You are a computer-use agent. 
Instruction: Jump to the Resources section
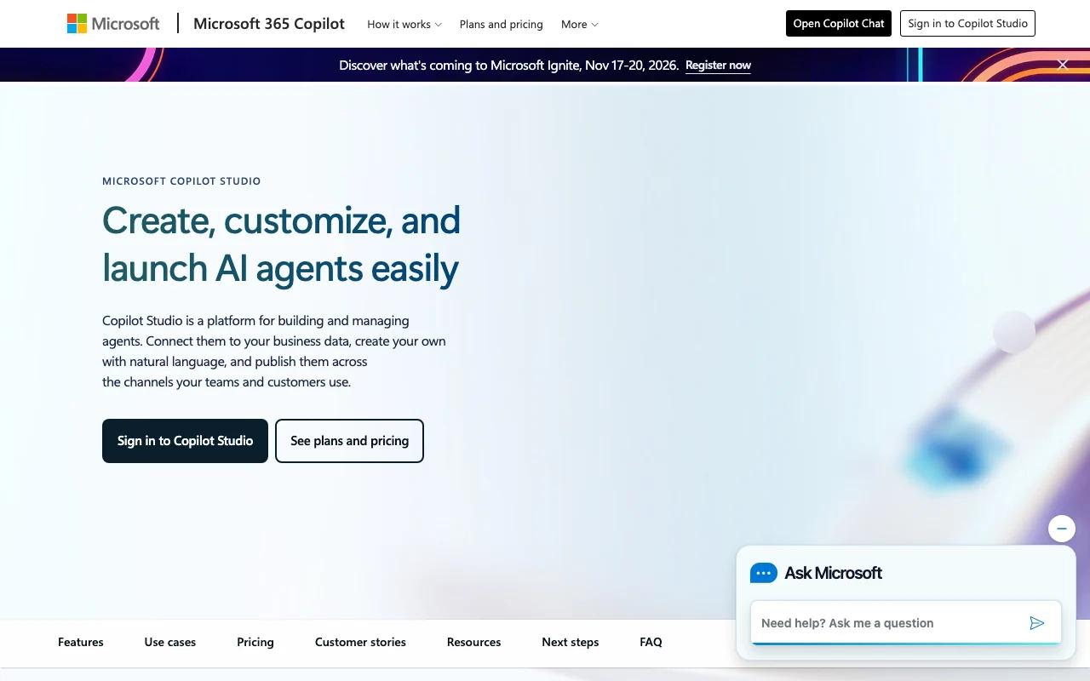point(474,642)
